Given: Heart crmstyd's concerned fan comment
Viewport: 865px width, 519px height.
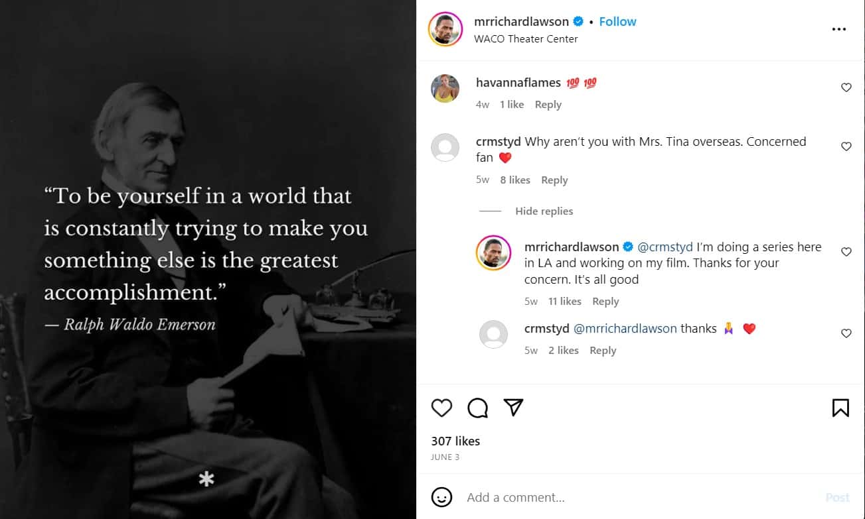Looking at the screenshot, I should tap(846, 146).
